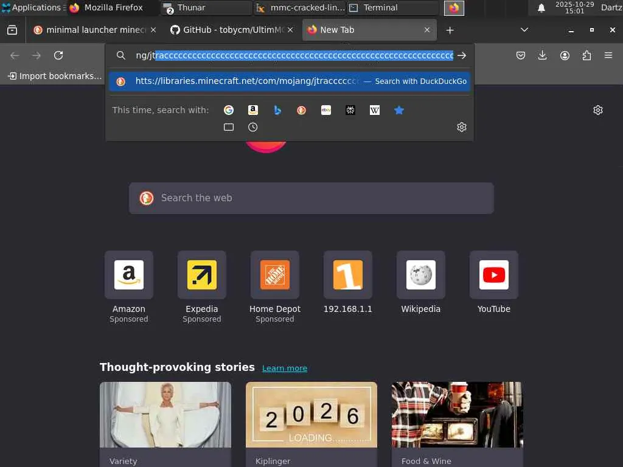Reload the current page
Screen dimensions: 623x467
(x=58, y=55)
